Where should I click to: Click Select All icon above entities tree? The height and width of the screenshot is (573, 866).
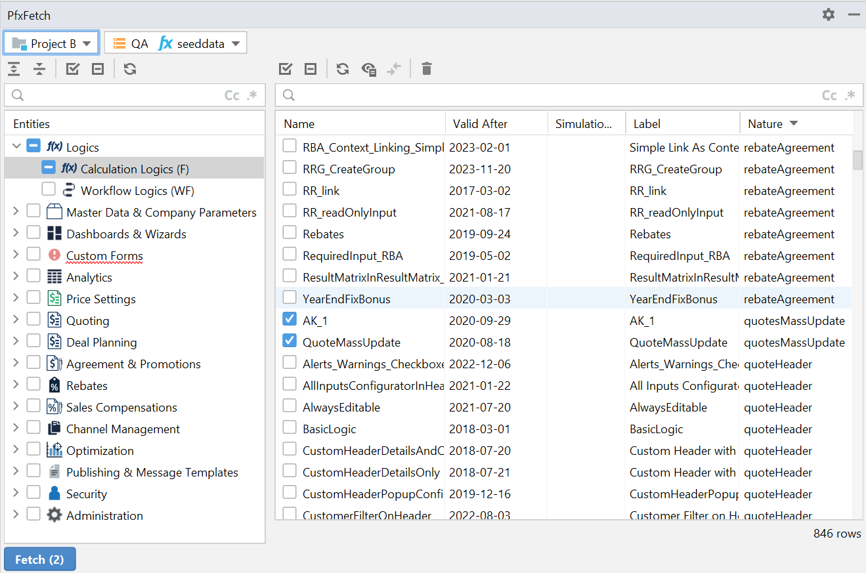(73, 69)
